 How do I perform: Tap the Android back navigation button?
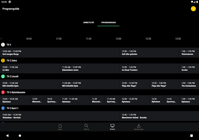point(7,136)
